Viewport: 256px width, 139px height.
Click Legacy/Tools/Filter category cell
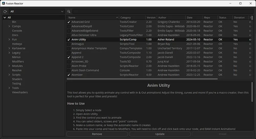131,35
